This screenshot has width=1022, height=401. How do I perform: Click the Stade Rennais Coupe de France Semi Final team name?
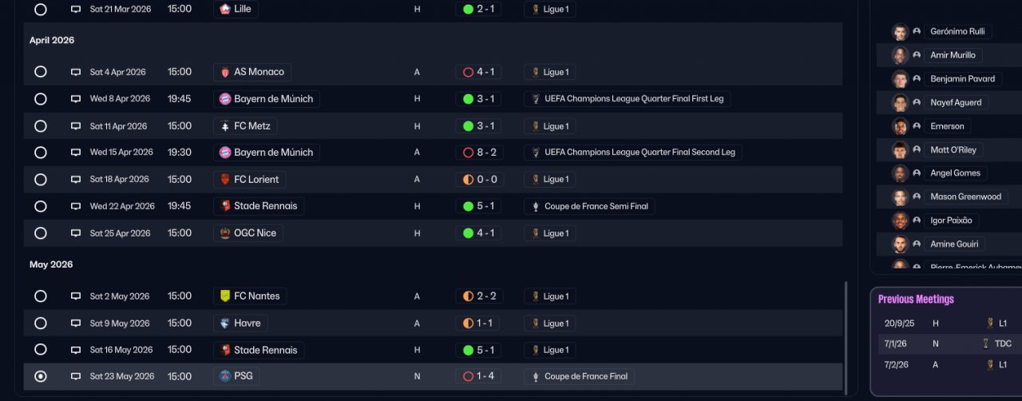pyautogui.click(x=265, y=206)
